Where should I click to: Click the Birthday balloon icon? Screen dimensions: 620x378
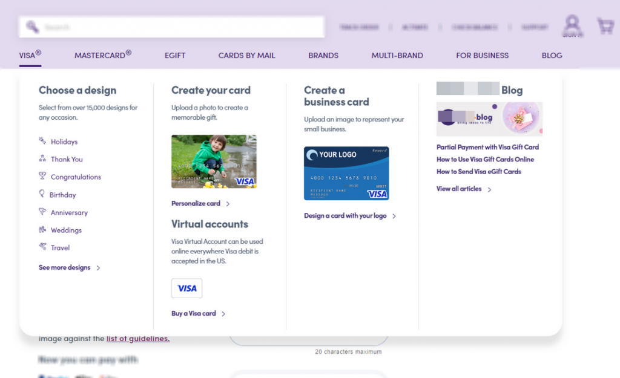click(x=42, y=194)
